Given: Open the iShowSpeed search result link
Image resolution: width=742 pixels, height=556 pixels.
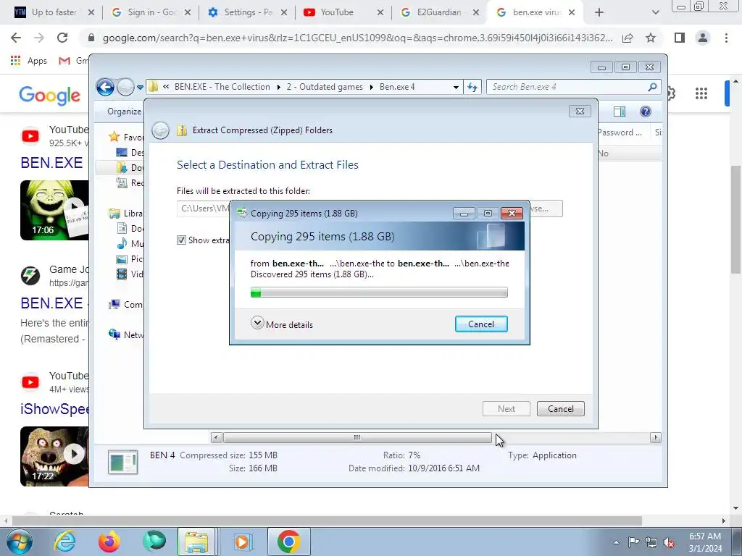Looking at the screenshot, I should pos(54,409).
